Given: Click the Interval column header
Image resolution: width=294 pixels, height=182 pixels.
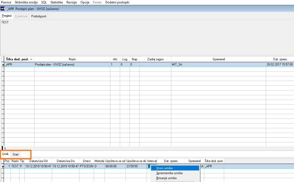Looking at the screenshot, I should 152,161.
